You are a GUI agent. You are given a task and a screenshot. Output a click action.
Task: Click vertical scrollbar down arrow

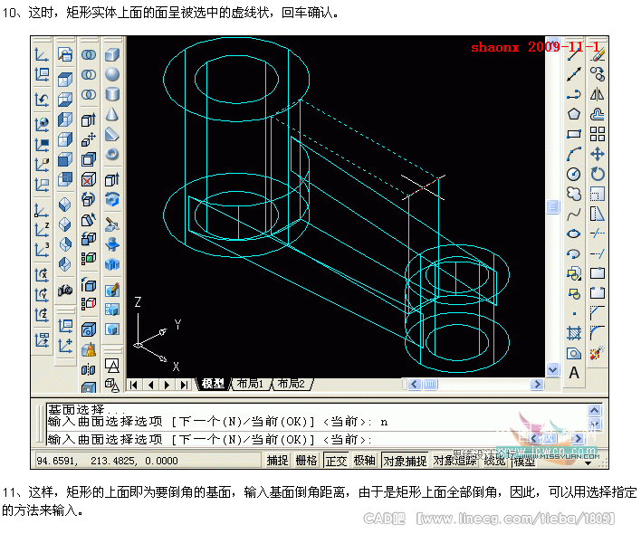coord(552,370)
